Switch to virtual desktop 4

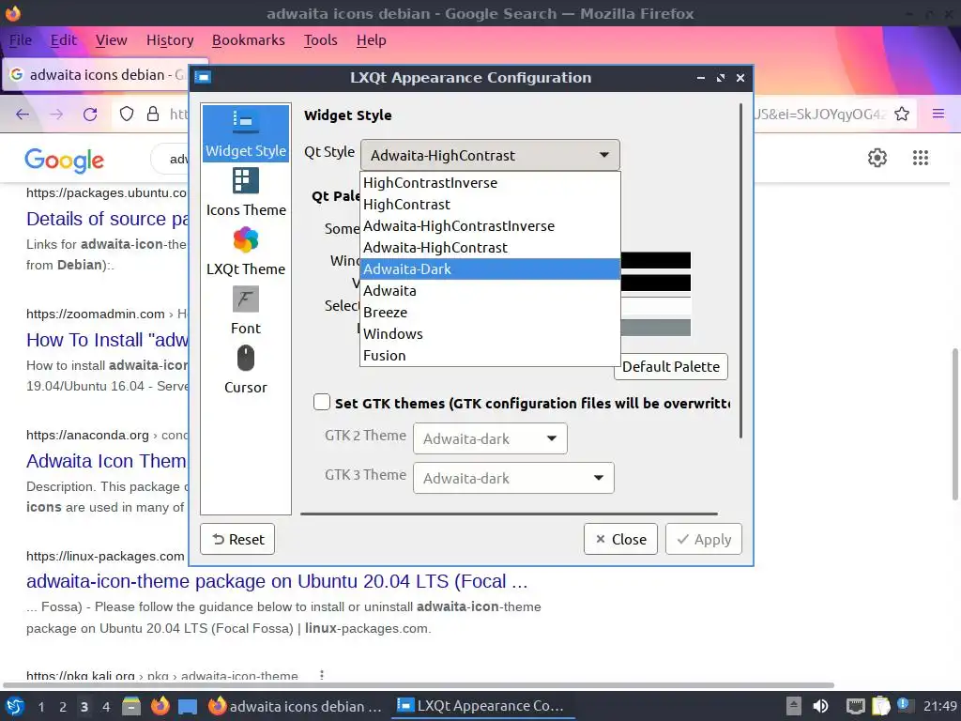click(x=106, y=706)
